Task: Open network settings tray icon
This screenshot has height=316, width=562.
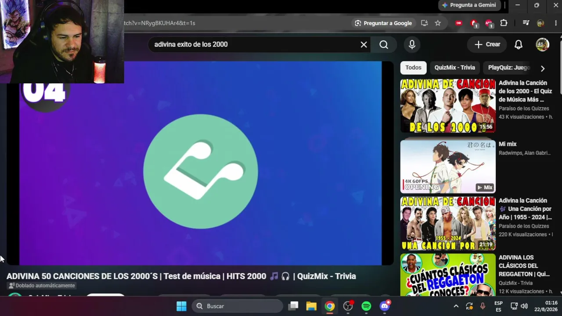Action: pyautogui.click(x=514, y=306)
